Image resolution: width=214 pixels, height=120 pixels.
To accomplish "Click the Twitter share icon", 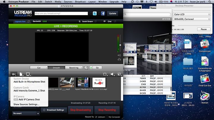I will click(x=95, y=13).
